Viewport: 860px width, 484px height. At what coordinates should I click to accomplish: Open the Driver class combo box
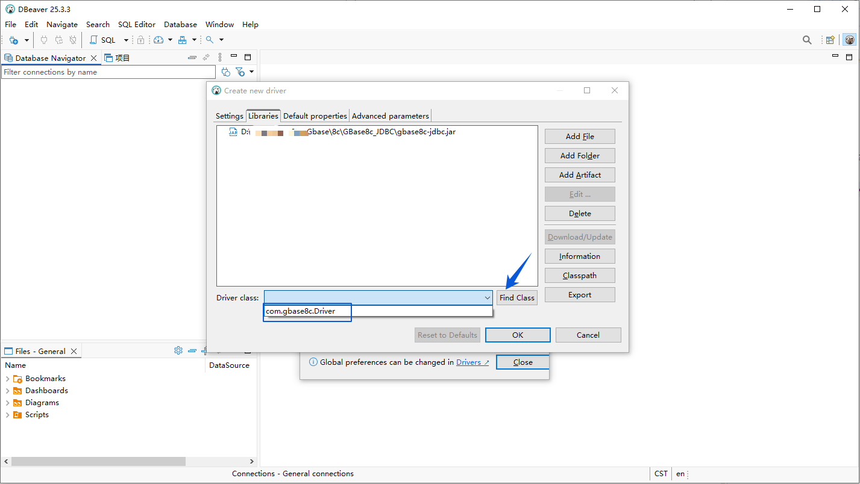(x=378, y=297)
